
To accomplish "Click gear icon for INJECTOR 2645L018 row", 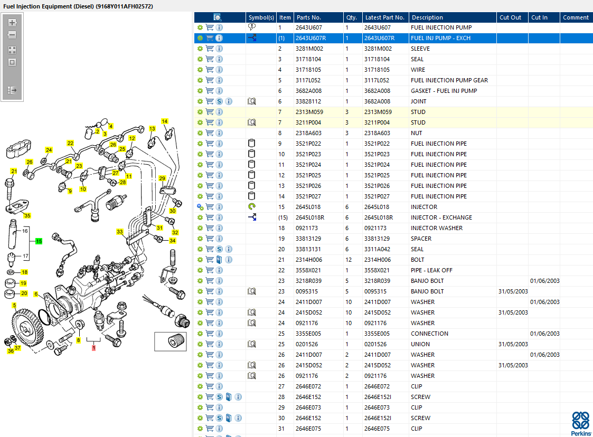I will click(x=200, y=207).
